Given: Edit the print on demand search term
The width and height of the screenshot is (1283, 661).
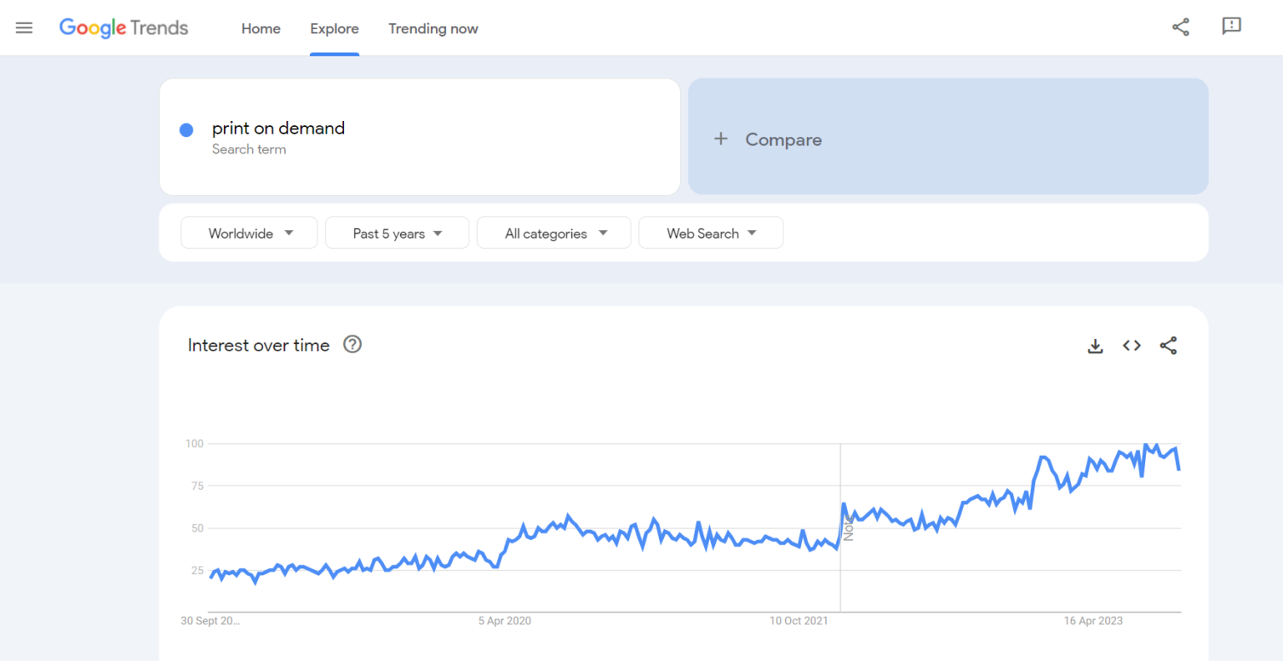Looking at the screenshot, I should point(278,128).
